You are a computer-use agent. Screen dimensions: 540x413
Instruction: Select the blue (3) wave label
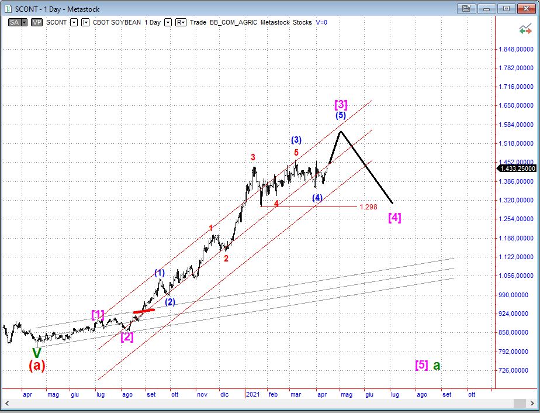click(296, 140)
